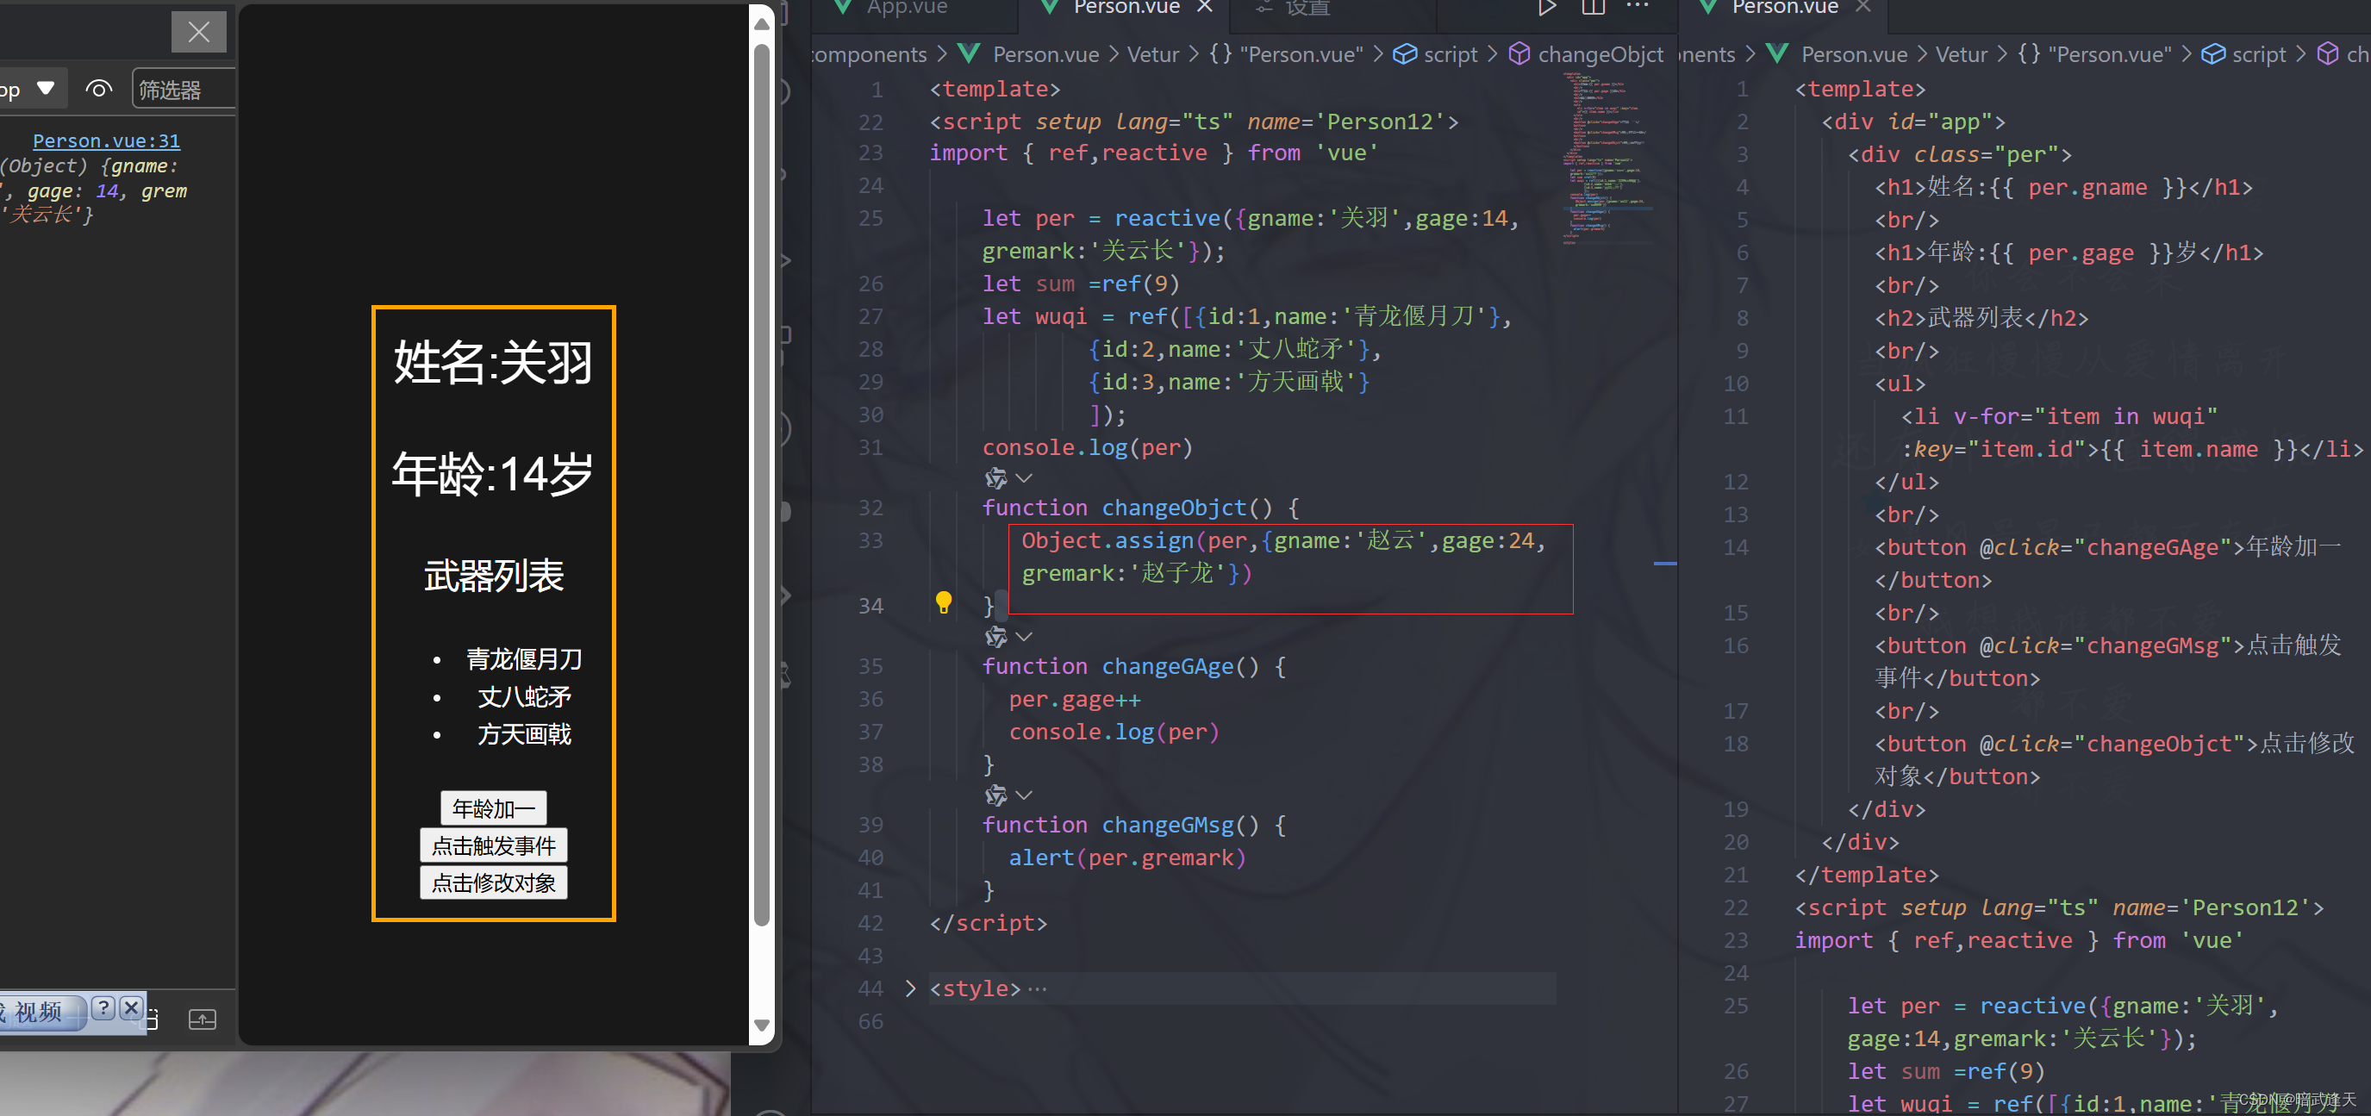Click the blue cube script icon in left breadcrumb
2371x1116 pixels.
click(1405, 54)
